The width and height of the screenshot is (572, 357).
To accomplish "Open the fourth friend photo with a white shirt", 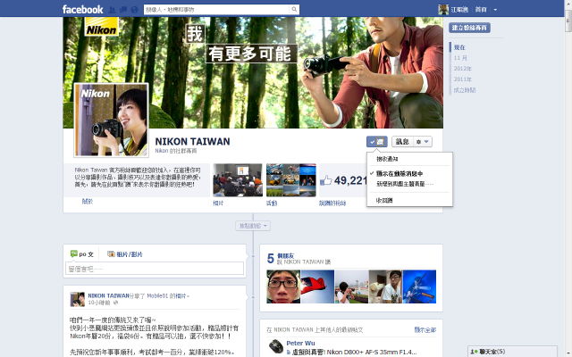I will tap(385, 286).
